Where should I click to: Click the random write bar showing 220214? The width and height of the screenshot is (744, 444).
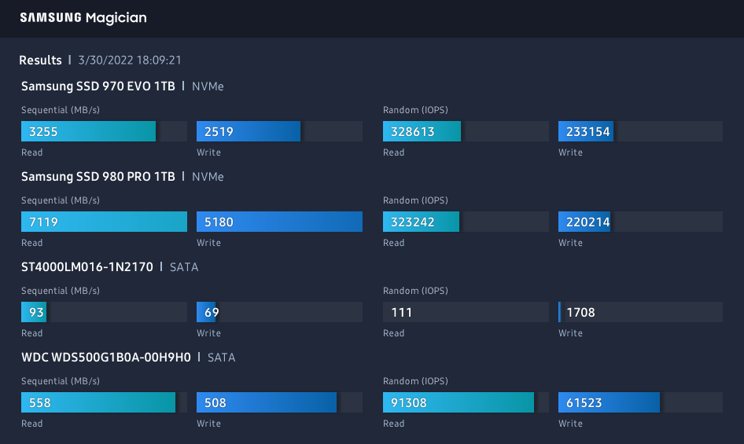[584, 222]
